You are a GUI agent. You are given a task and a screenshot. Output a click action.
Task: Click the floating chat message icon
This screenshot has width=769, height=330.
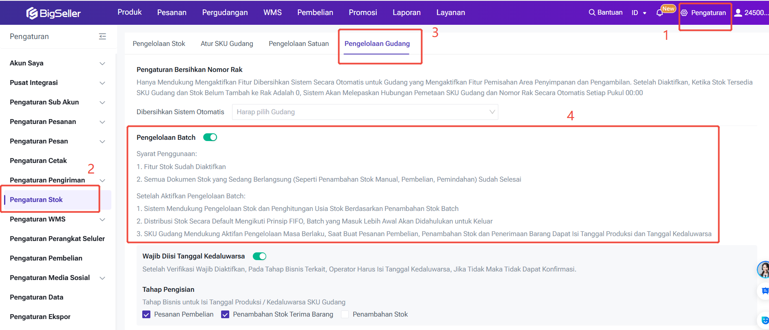coord(765,291)
